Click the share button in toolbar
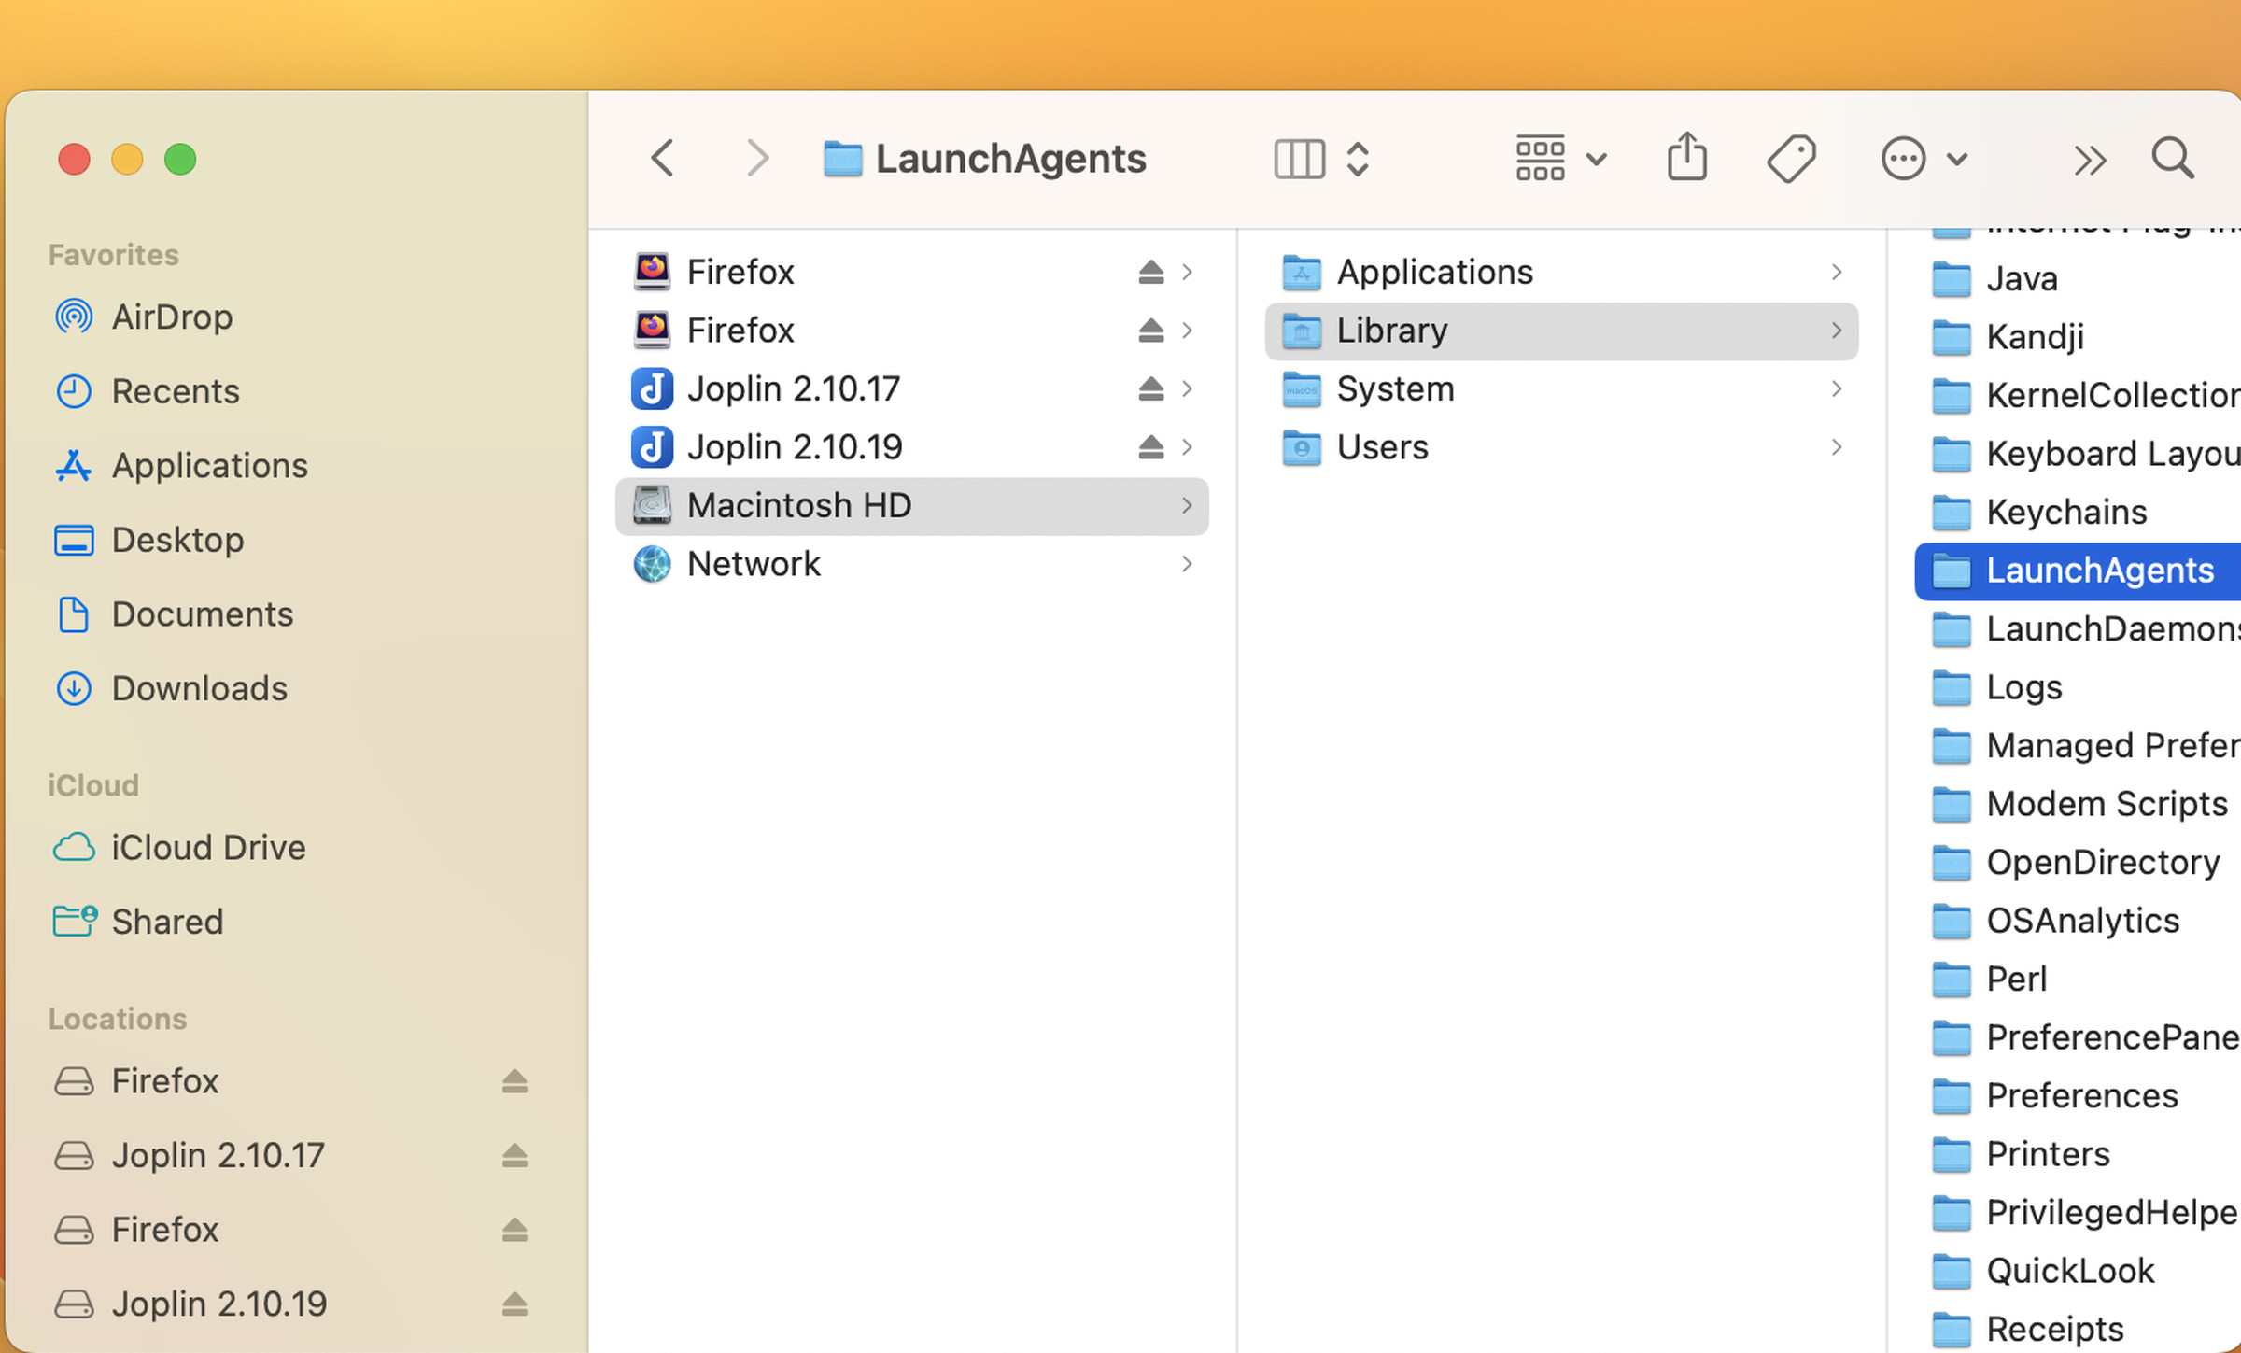The image size is (2241, 1353). (1687, 157)
